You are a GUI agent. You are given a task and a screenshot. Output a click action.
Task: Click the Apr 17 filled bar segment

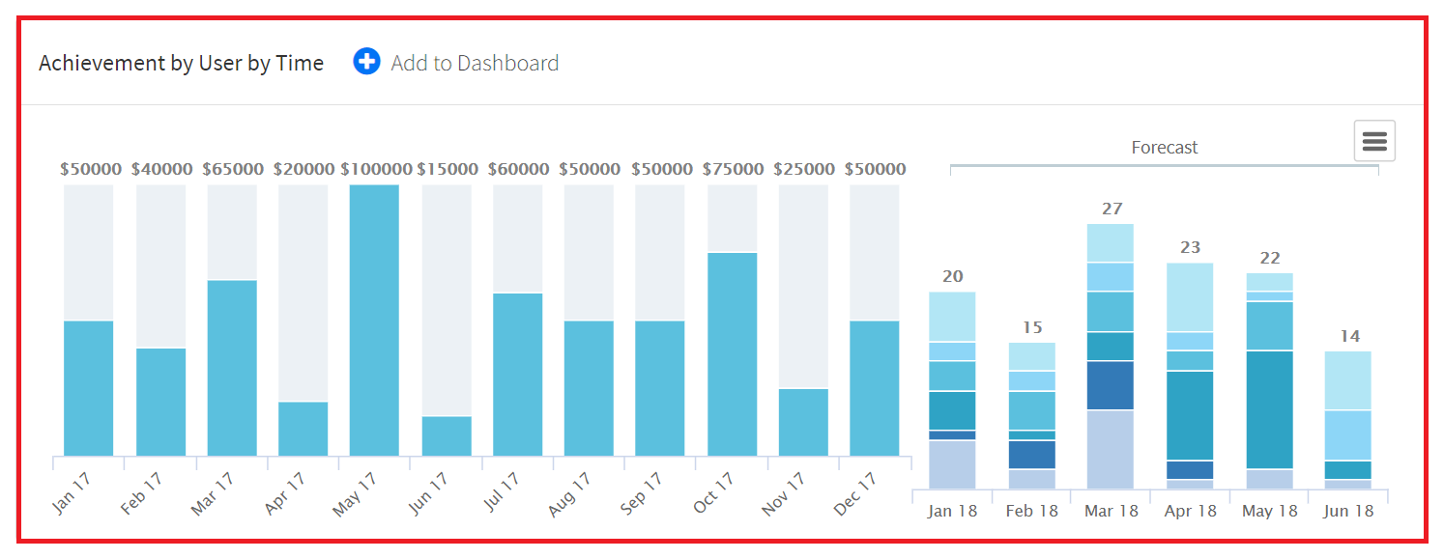pyautogui.click(x=303, y=429)
